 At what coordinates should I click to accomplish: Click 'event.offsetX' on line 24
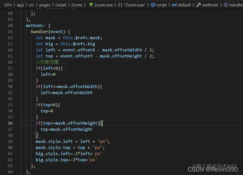point(79,50)
